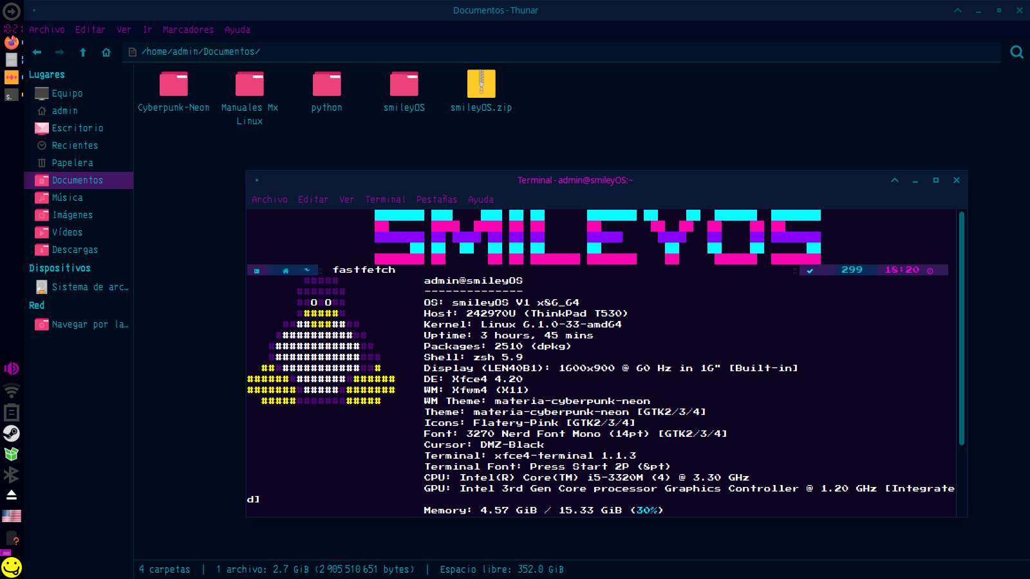Open Archivo menu in Terminal window
Image resolution: width=1030 pixels, height=579 pixels.
(270, 199)
